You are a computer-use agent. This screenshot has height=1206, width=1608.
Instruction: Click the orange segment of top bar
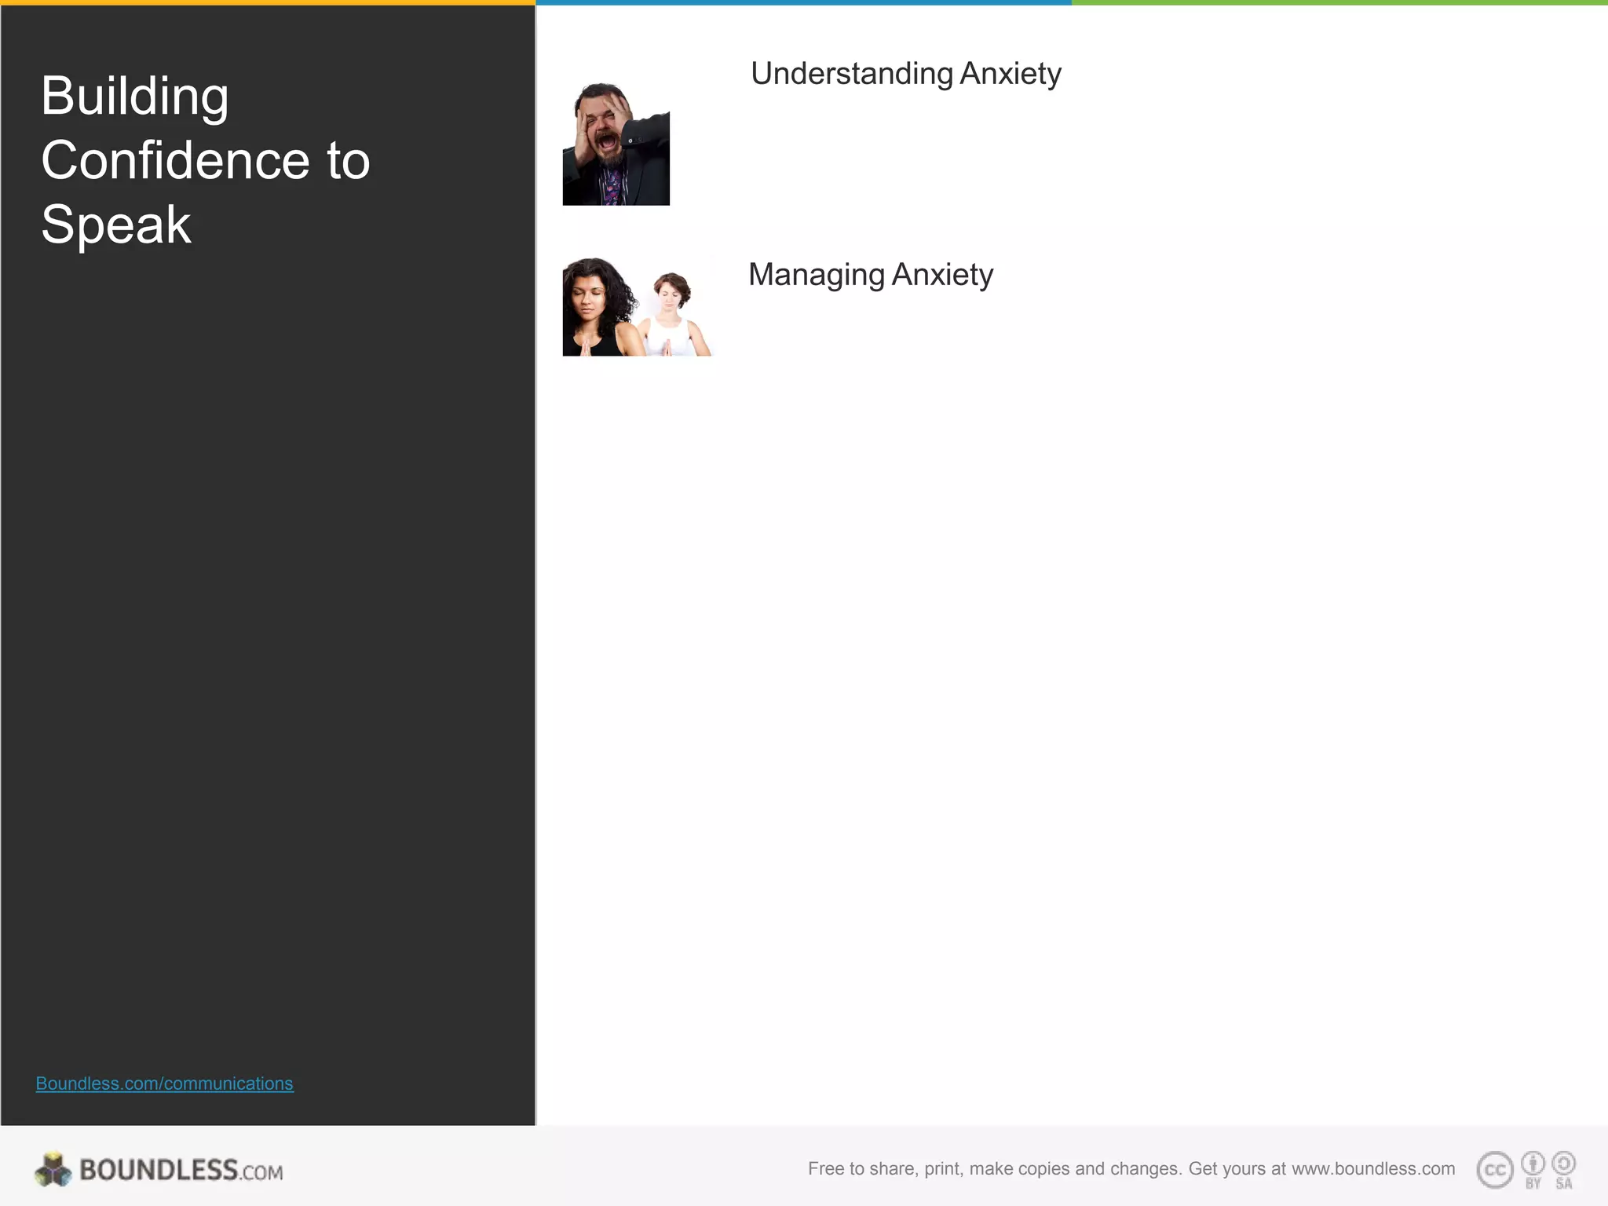click(x=267, y=2)
